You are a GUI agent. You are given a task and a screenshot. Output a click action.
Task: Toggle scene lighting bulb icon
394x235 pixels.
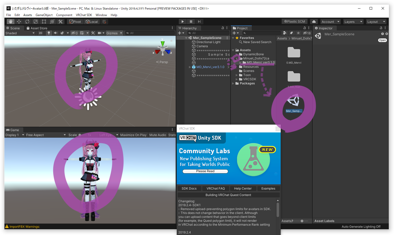click(x=49, y=33)
